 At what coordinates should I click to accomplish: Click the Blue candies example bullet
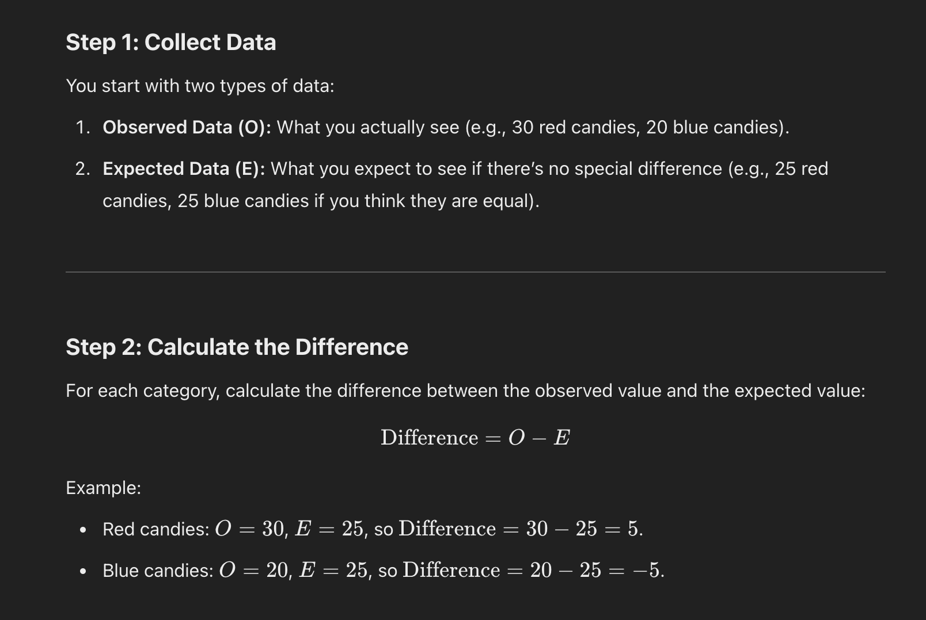tap(384, 571)
